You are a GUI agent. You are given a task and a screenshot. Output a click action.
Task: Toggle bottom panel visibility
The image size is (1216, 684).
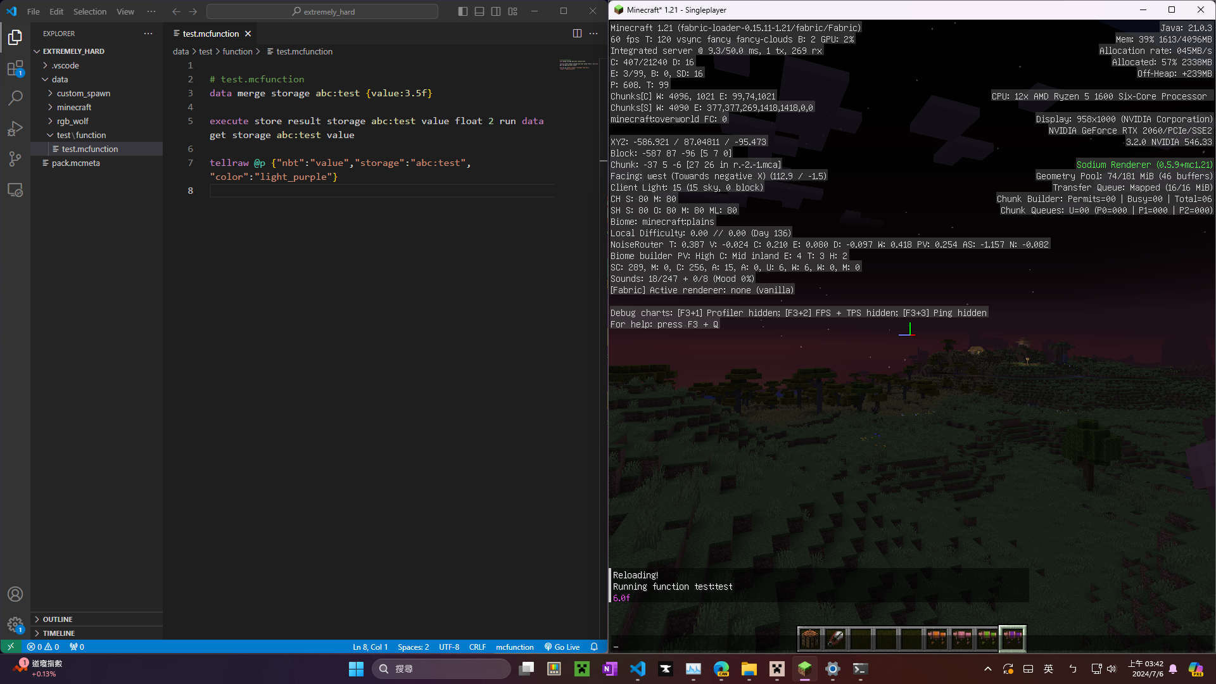point(479,11)
